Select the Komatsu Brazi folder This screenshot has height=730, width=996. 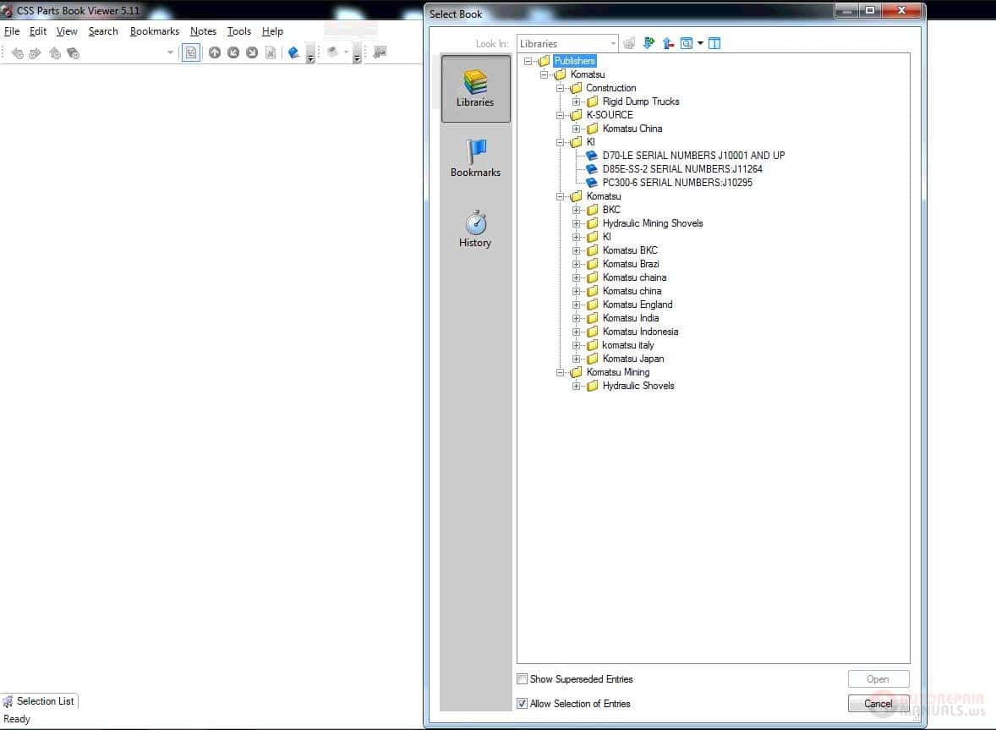click(631, 264)
